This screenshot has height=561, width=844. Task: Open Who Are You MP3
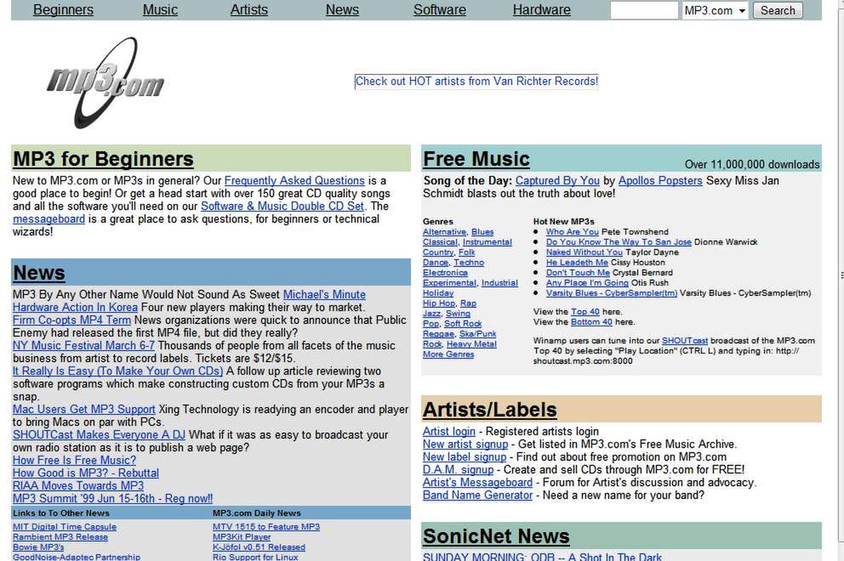pyautogui.click(x=573, y=232)
